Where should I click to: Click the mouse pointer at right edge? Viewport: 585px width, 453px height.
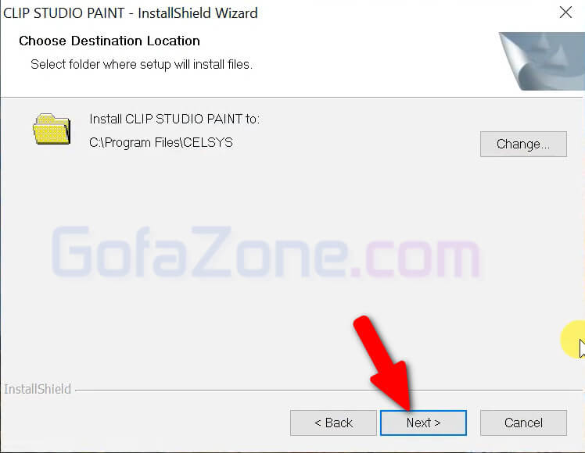tap(582, 348)
